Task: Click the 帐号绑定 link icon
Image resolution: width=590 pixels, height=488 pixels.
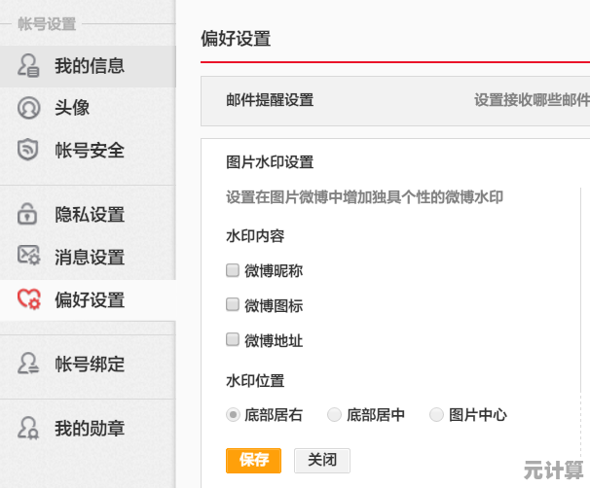Action: 29,365
